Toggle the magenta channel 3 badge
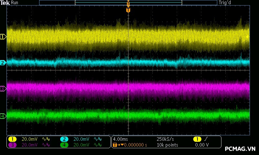Image resolution: width=259 pixels, height=155 pixels. coord(12,145)
